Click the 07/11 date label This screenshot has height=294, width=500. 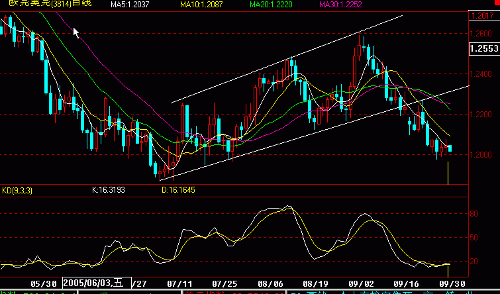pyautogui.click(x=180, y=283)
